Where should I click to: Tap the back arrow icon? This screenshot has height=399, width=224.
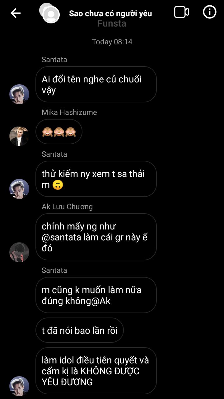16,13
